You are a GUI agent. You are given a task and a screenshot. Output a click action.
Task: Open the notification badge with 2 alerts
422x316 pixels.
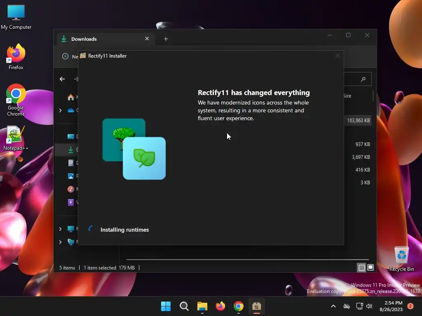(410, 306)
